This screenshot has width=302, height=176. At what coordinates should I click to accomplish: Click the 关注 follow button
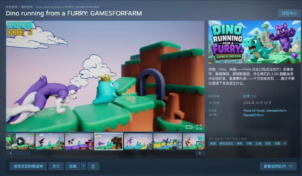click(x=56, y=166)
